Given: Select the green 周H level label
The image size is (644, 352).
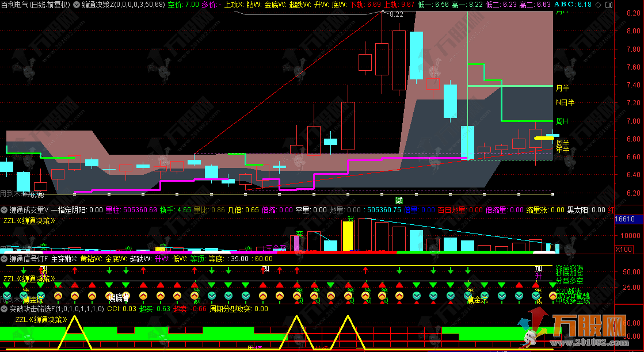Looking at the screenshot, I should [x=562, y=121].
